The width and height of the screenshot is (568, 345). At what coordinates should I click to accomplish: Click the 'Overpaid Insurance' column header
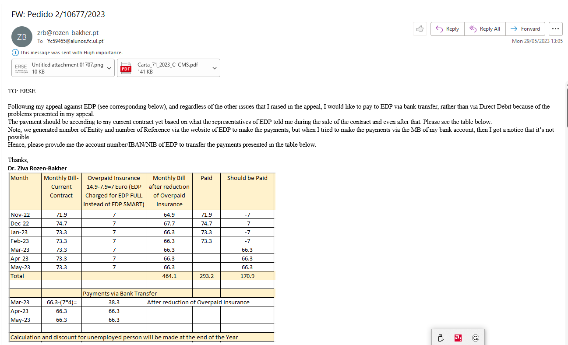[114, 191]
